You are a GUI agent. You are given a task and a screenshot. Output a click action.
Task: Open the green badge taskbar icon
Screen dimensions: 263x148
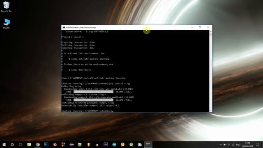tap(131, 144)
